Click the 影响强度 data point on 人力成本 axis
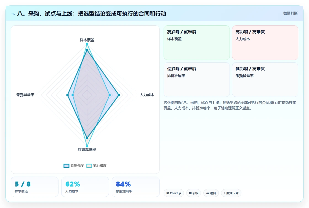Viewport: 309px width, 208px height. 119,95
